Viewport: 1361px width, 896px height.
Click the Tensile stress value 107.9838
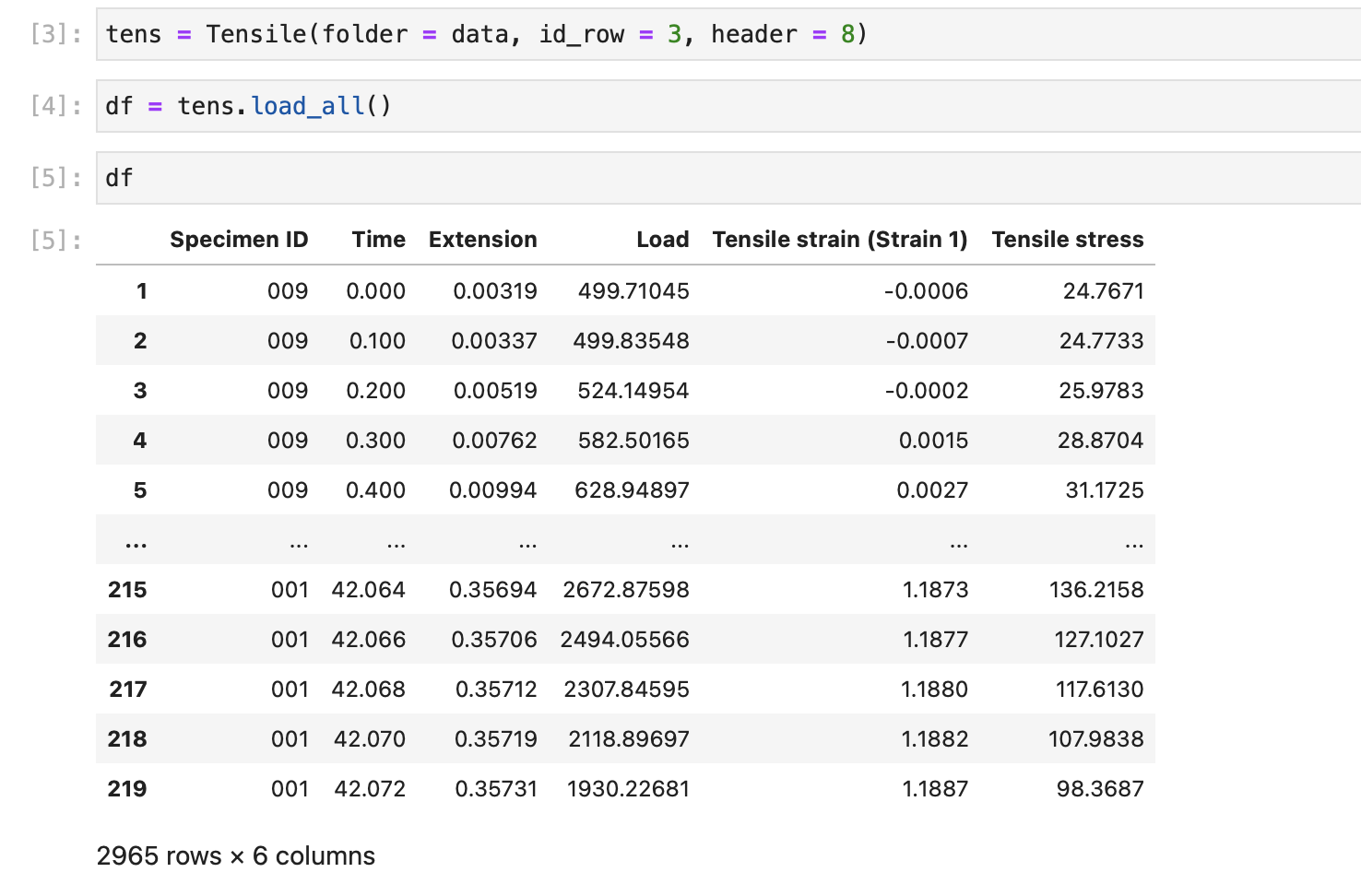(1096, 739)
